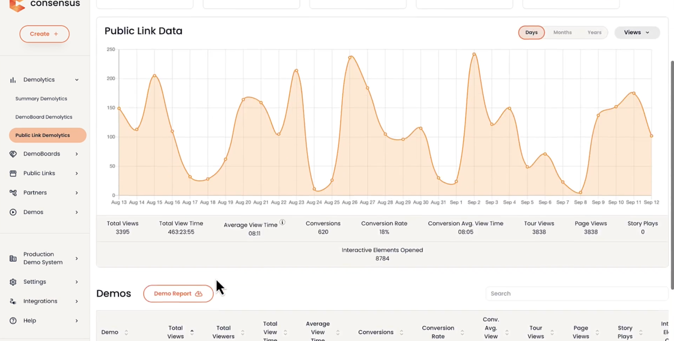
Task: Click the Demolytics bar chart icon
Action: 13,80
